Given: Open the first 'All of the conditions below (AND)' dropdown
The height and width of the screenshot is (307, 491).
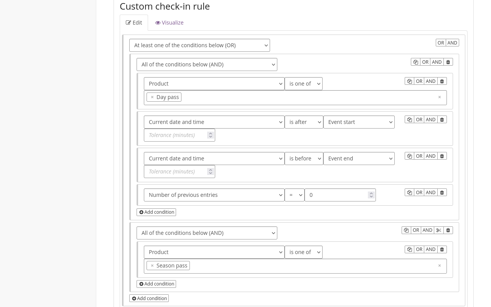Looking at the screenshot, I should [x=207, y=64].
